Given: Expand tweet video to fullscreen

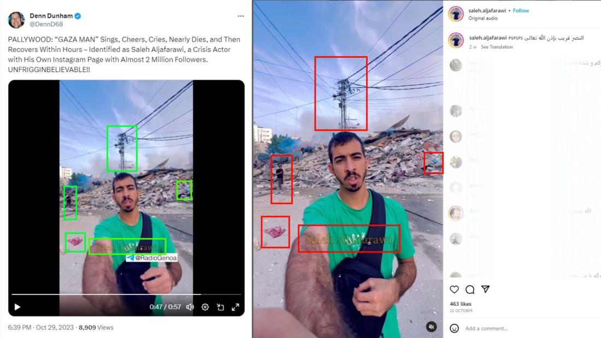Looking at the screenshot, I should 235,307.
